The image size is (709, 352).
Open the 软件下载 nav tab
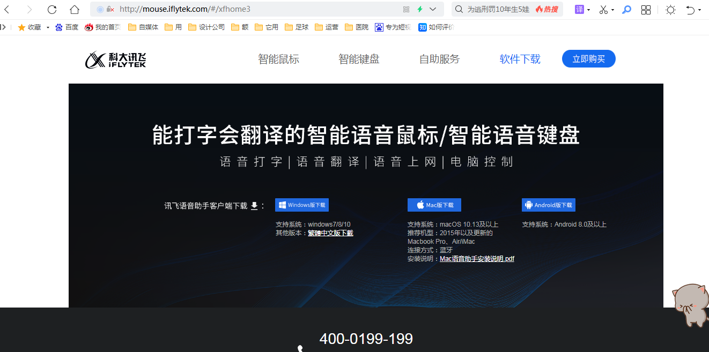click(x=520, y=59)
